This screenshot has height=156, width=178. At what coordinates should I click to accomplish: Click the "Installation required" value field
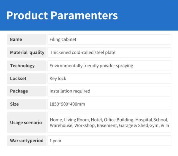(x=109, y=91)
